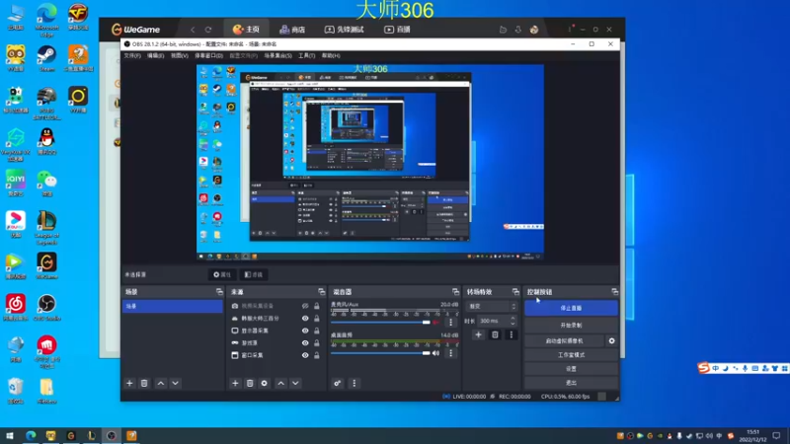Mute the 桌面音频 channel
The width and height of the screenshot is (790, 444).
point(436,353)
